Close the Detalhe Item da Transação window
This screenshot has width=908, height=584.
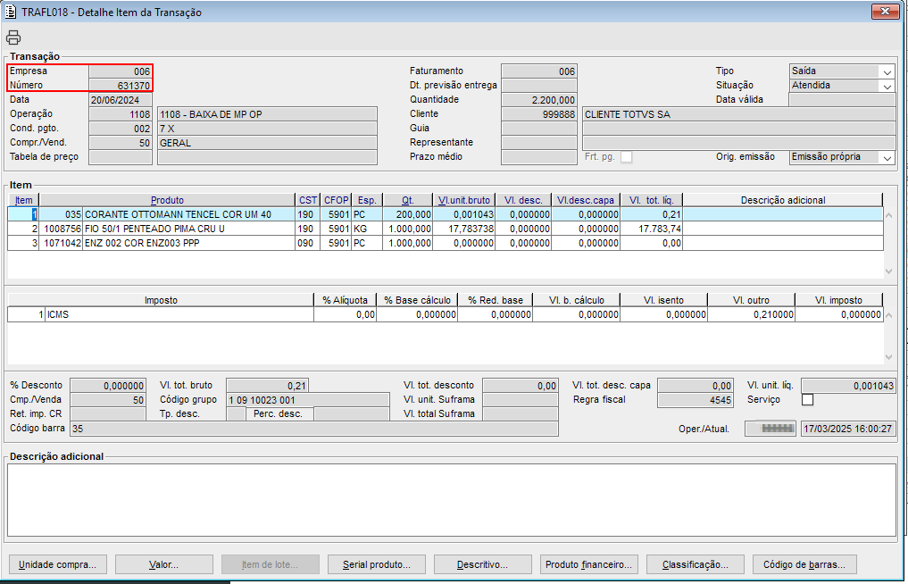(x=884, y=12)
